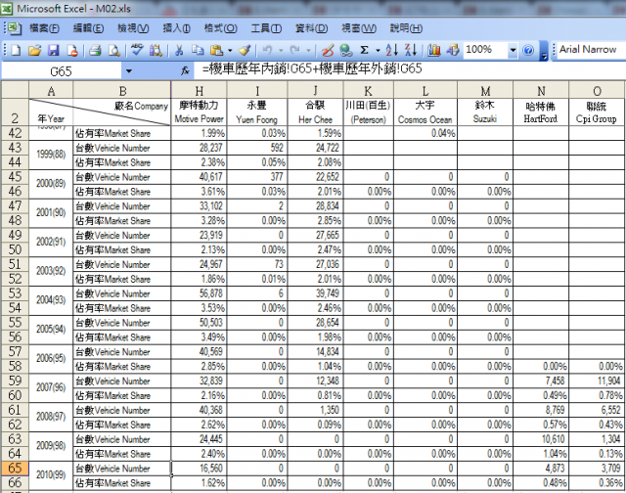
Task: Click Cpi Group cell showing 11,904
Action: [597, 381]
